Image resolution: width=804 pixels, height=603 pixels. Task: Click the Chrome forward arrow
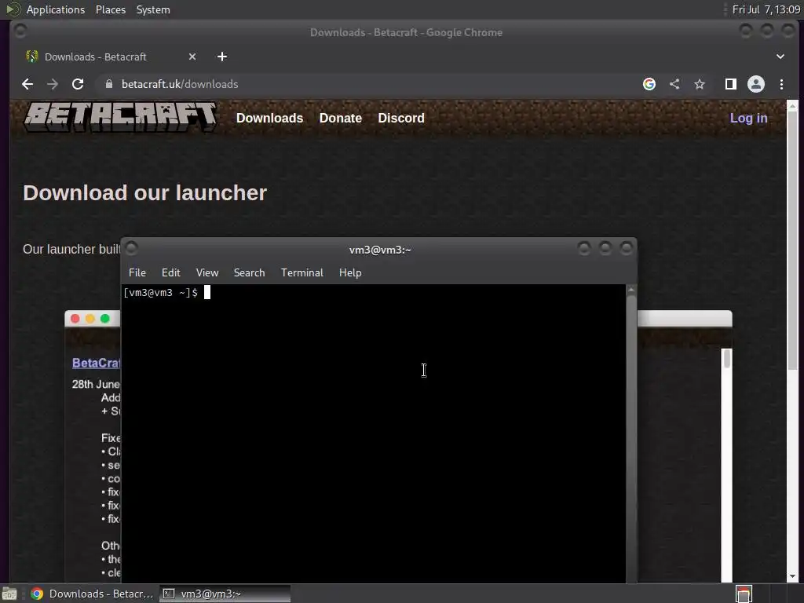53,84
